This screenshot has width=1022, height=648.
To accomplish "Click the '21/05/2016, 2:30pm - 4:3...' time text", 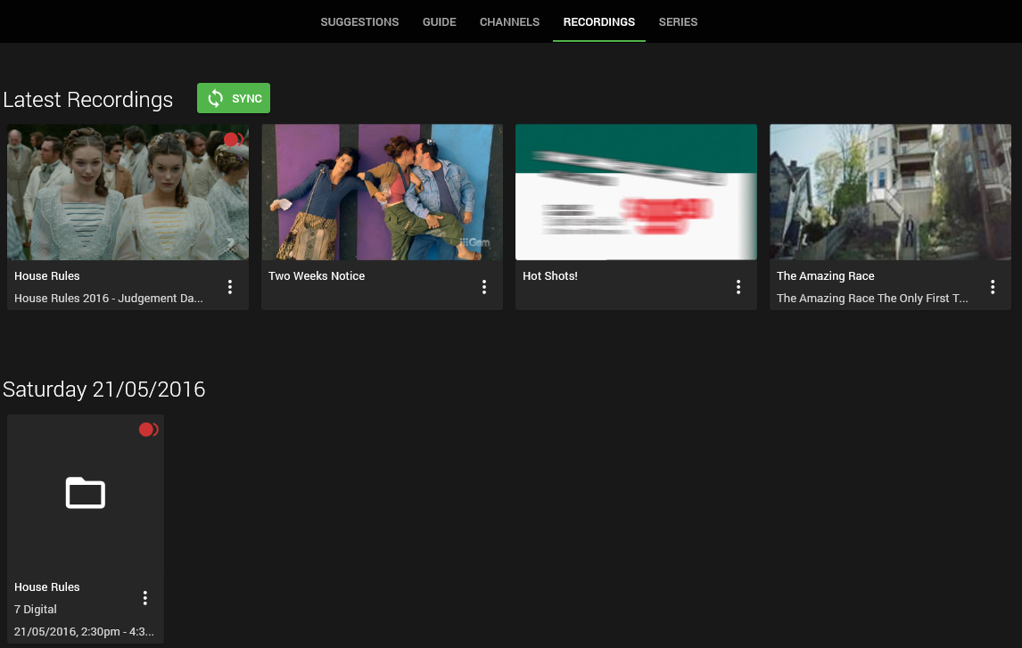I will 84,632.
